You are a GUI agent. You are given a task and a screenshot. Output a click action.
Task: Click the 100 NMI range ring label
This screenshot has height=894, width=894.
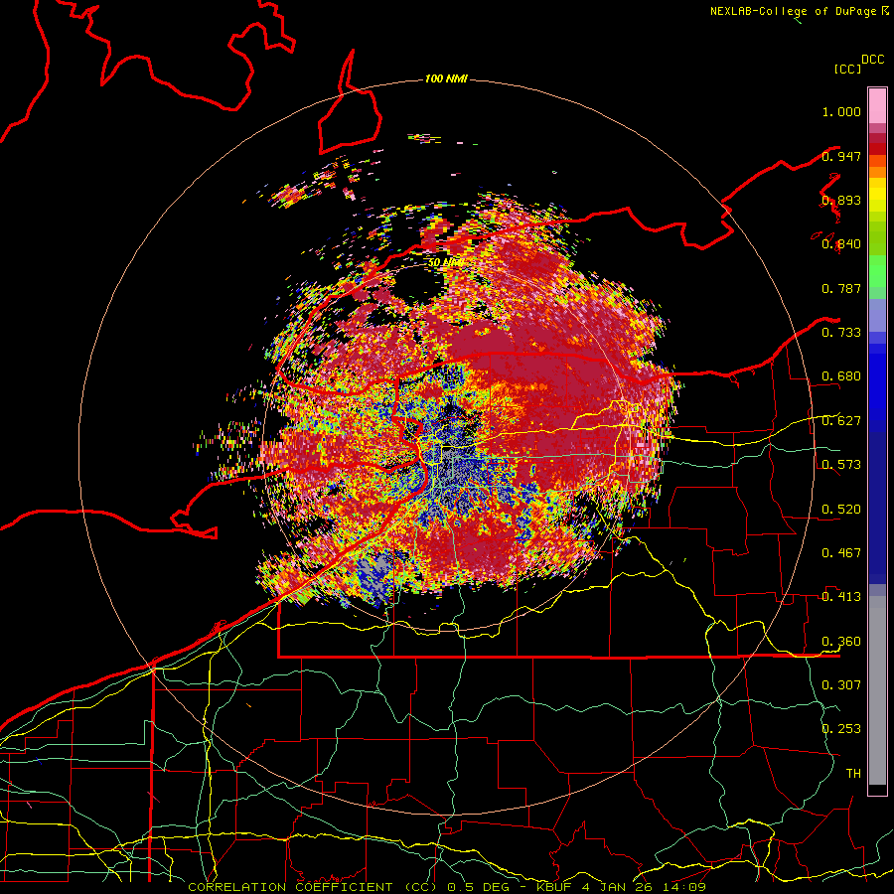446,78
